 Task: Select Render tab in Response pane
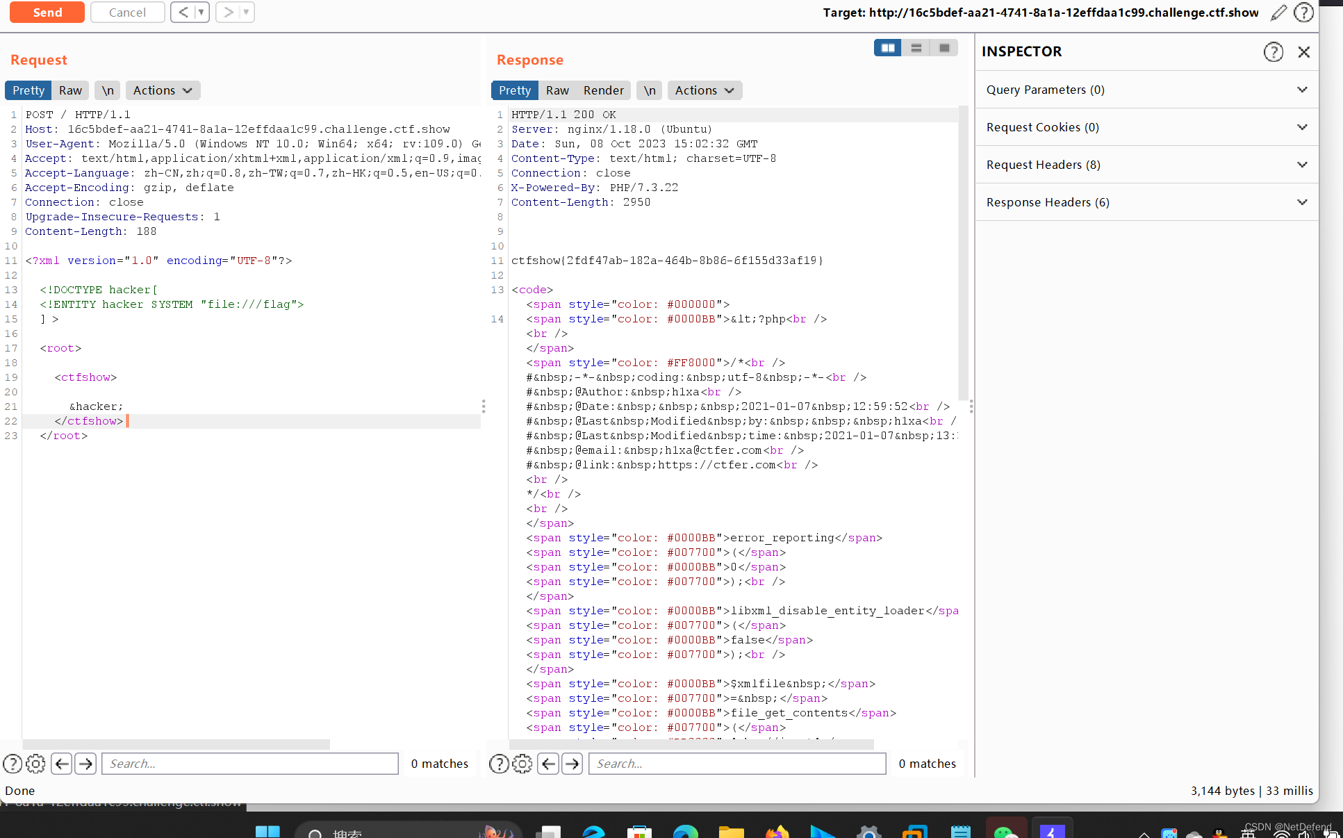pos(604,90)
